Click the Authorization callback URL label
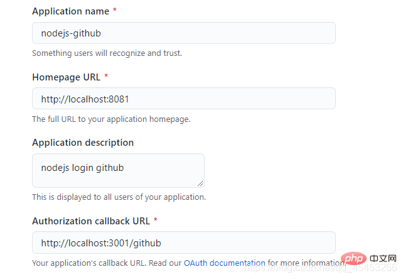403x279 pixels. pyautogui.click(x=91, y=221)
